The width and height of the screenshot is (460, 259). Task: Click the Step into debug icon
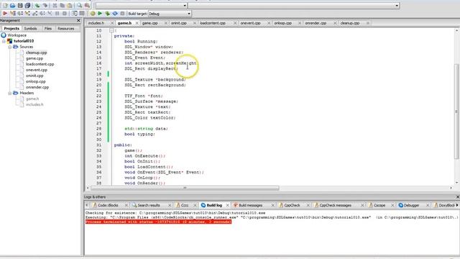pyautogui.click(x=27, y=14)
